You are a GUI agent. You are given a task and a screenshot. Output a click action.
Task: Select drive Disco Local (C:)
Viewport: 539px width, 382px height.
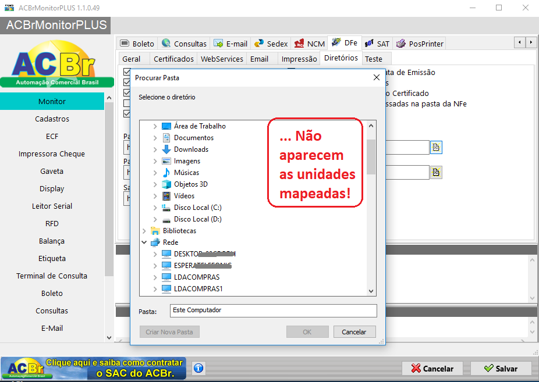(198, 208)
